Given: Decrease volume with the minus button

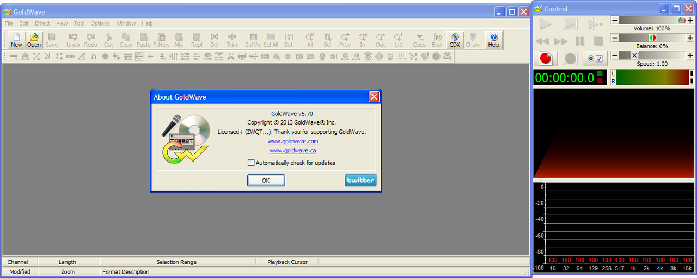Looking at the screenshot, I should (614, 20).
